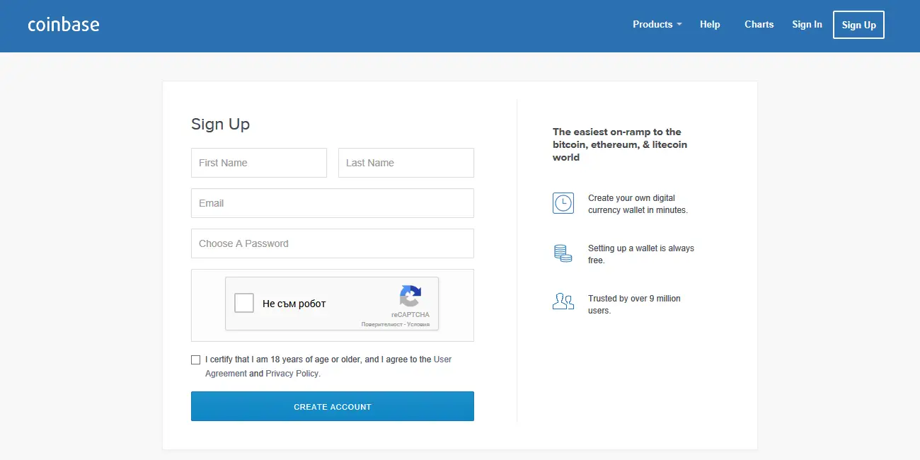920x460 pixels.
Task: Click into the Email field
Action: [333, 203]
